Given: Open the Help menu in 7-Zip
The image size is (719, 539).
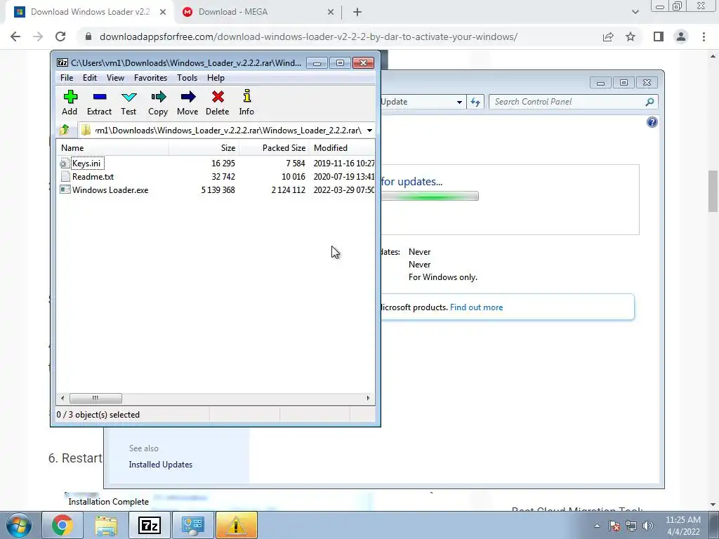Looking at the screenshot, I should 216,78.
